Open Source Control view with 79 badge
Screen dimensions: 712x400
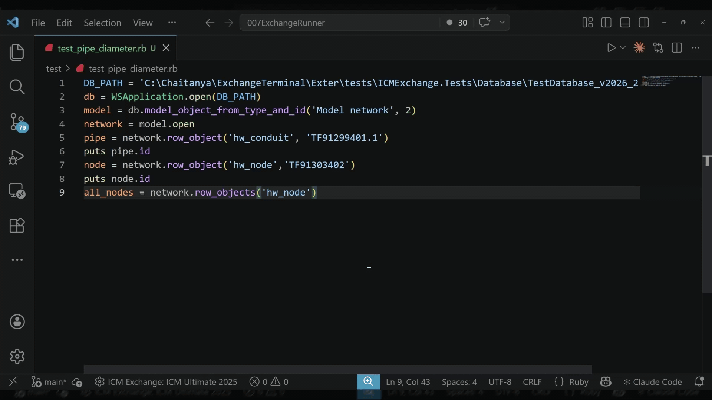click(x=17, y=122)
